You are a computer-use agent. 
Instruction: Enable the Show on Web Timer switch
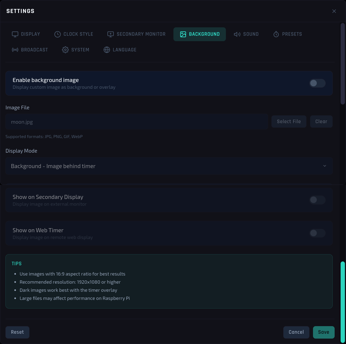click(x=317, y=233)
